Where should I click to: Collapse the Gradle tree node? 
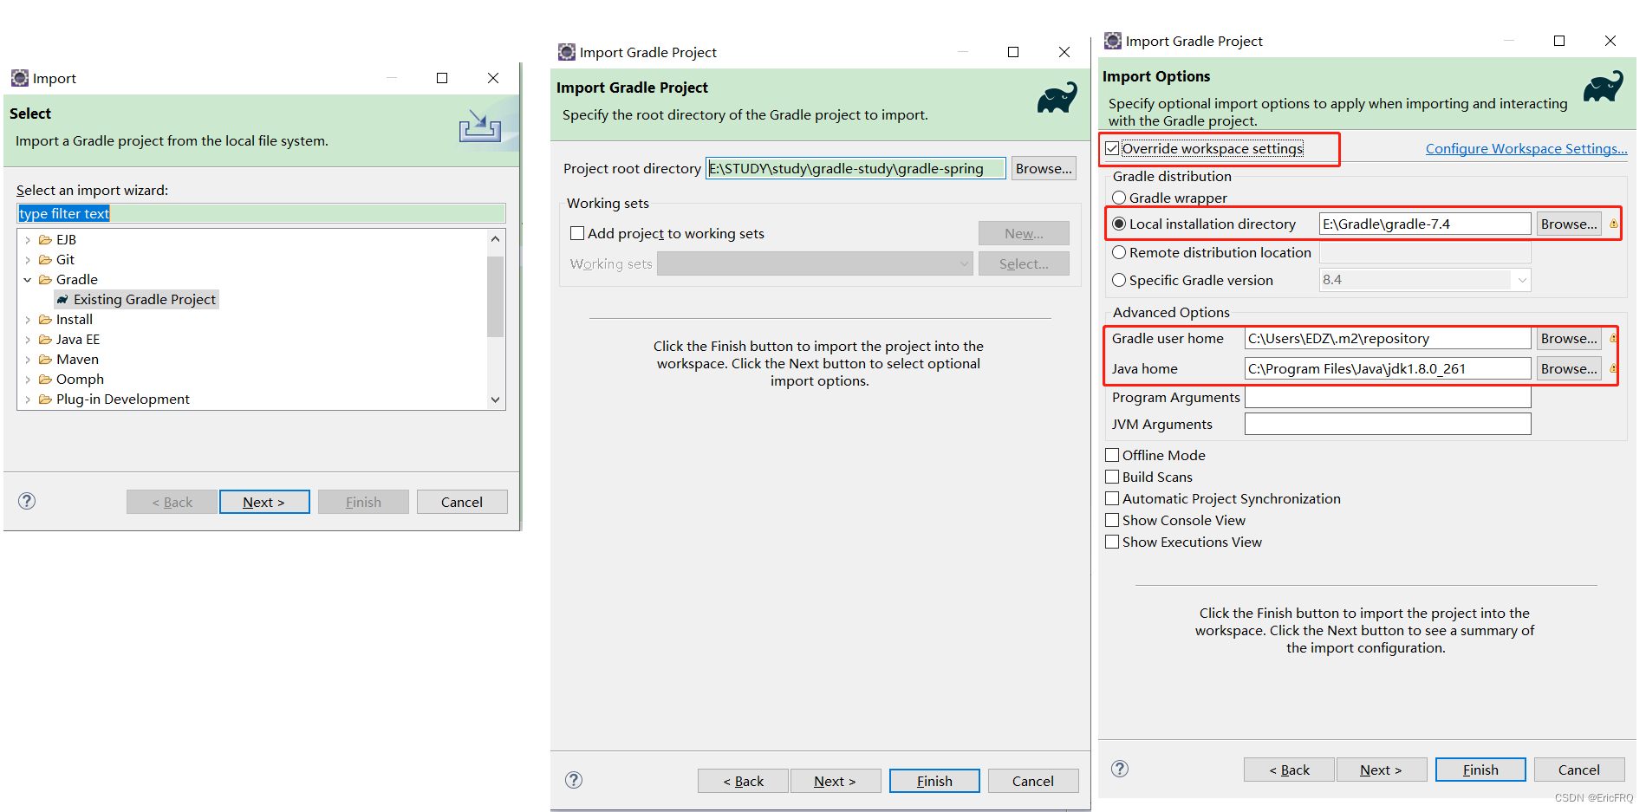[28, 280]
